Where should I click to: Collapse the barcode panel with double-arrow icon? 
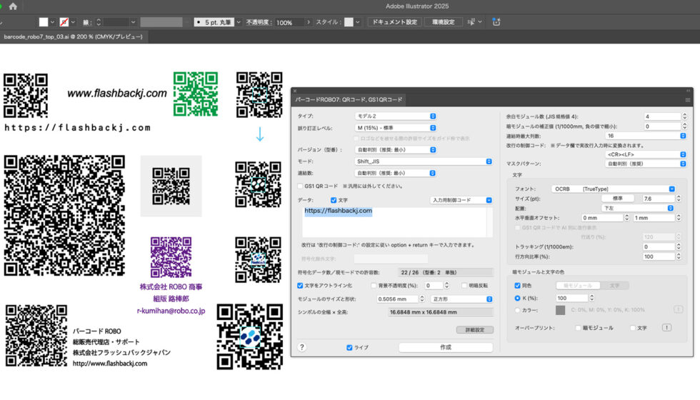[688, 91]
